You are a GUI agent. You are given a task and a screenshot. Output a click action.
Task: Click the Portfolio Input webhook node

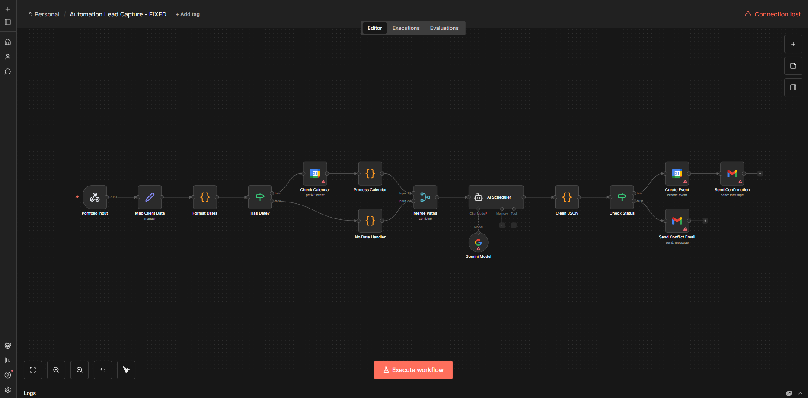click(x=95, y=197)
